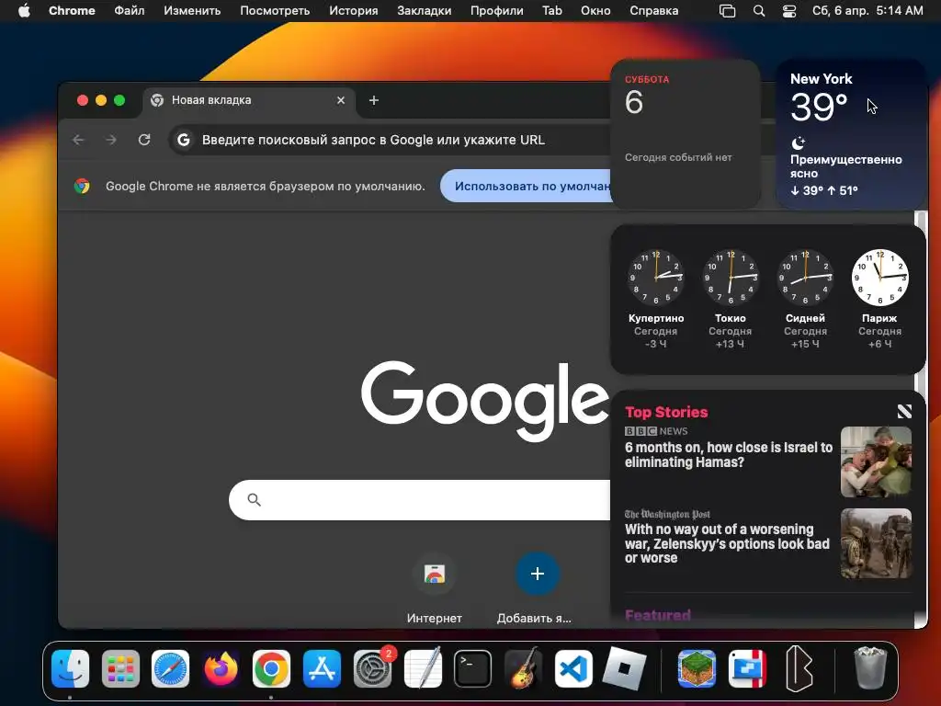Click the Chrome icon in the dock
This screenshot has width=941, height=706.
pos(271,668)
